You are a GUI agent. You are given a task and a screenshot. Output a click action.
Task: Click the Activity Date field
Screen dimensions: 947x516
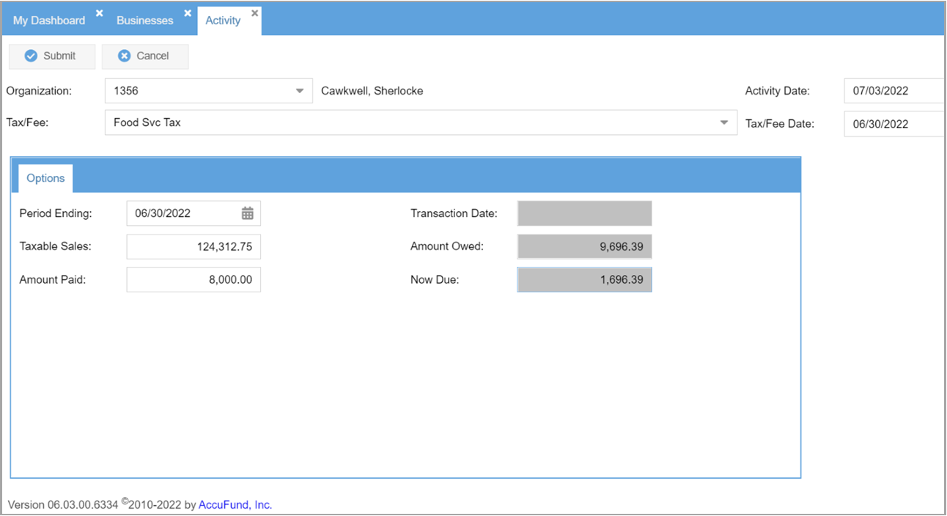893,91
